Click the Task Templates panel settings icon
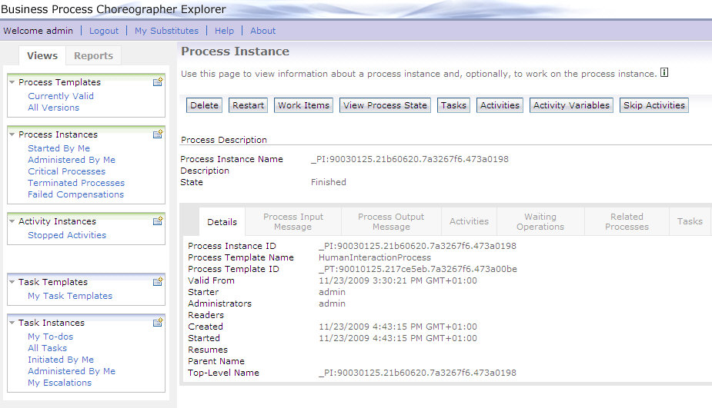The image size is (712, 408). [x=158, y=282]
